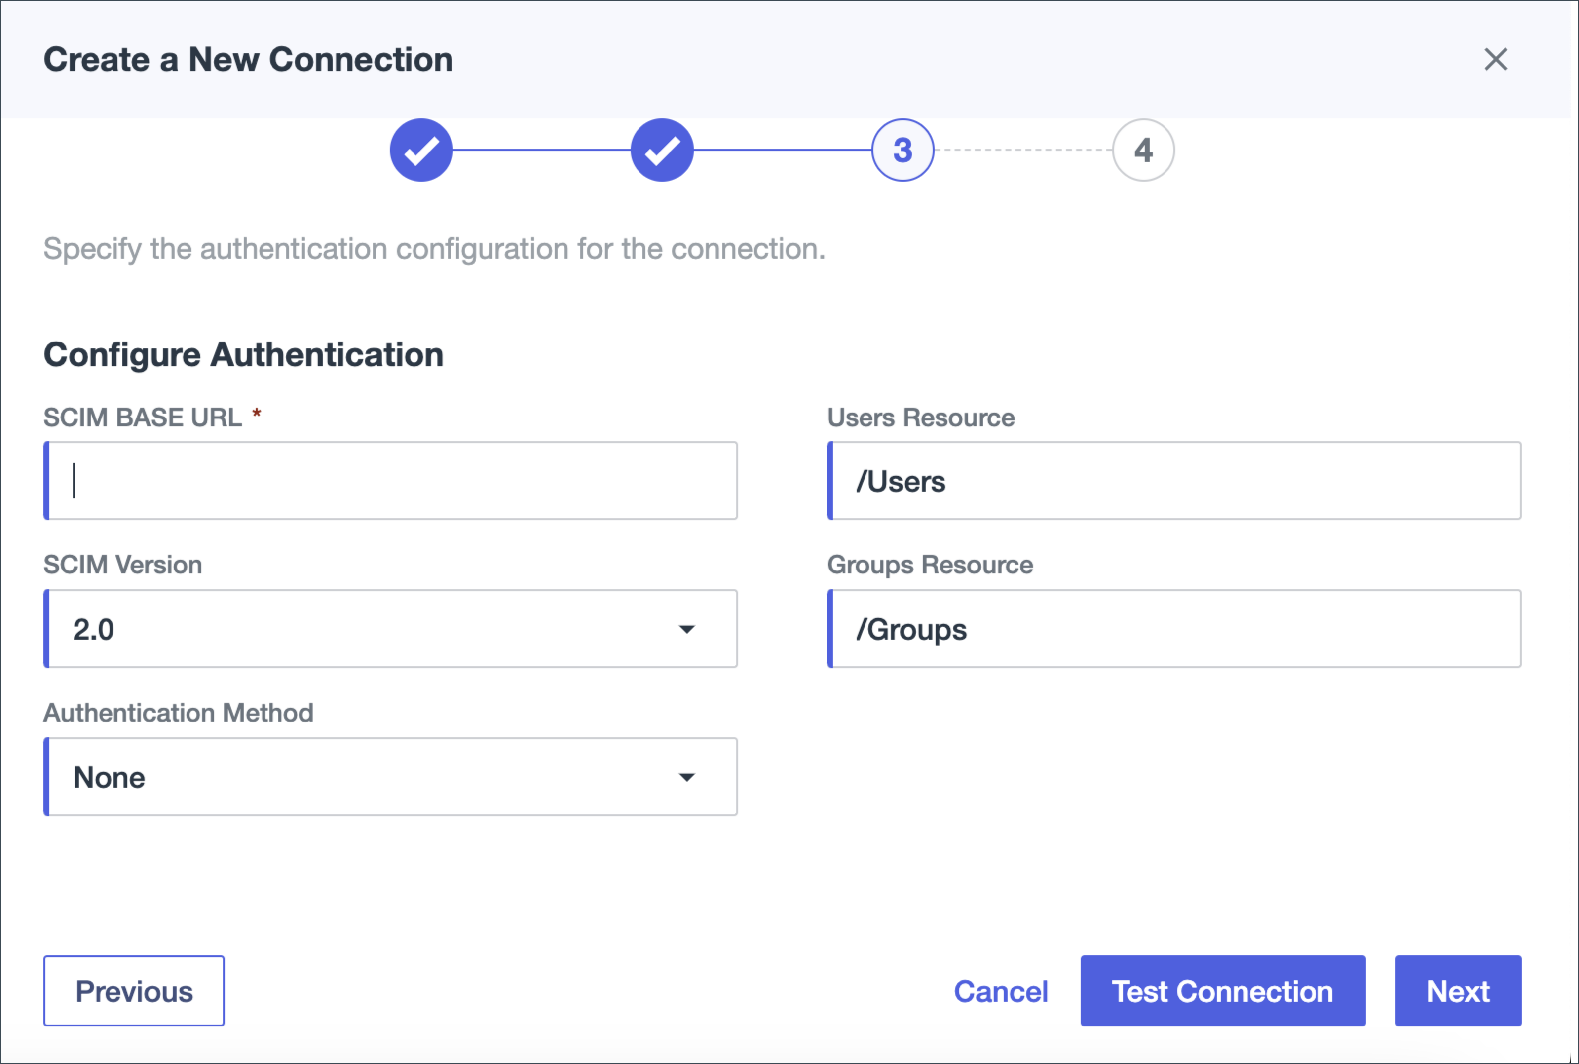Screen dimensions: 1579x1064
Task: Click the SCIM BASE URL label
Action: pos(143,418)
